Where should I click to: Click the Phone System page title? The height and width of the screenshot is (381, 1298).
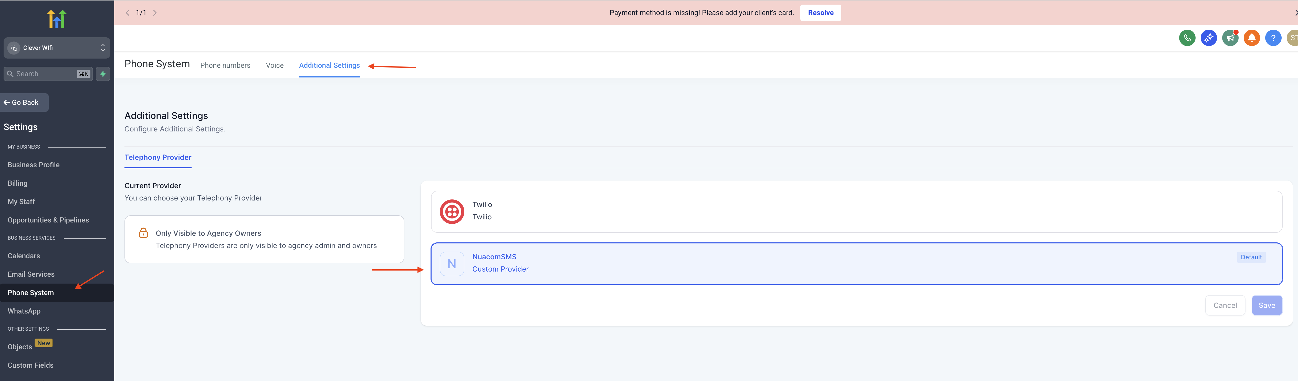coord(157,64)
